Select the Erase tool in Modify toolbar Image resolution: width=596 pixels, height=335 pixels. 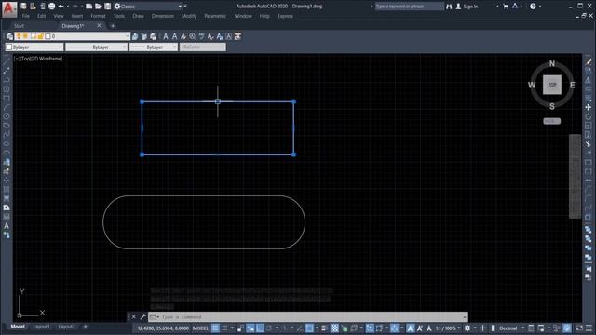(589, 61)
